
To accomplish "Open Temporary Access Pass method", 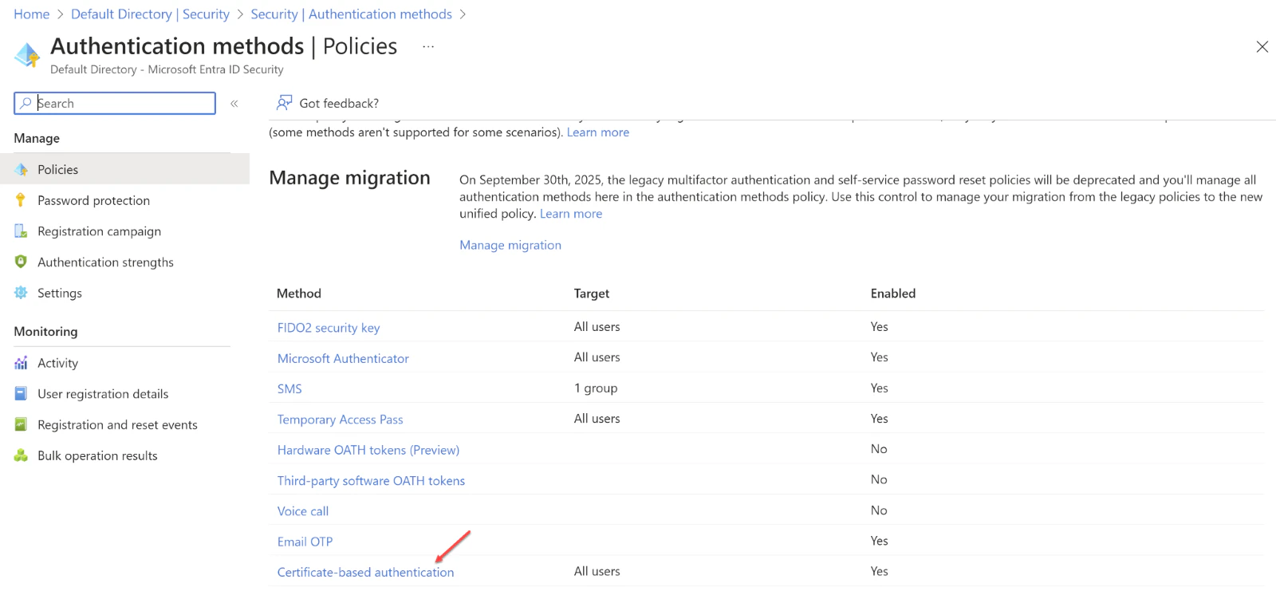I will tap(341, 420).
